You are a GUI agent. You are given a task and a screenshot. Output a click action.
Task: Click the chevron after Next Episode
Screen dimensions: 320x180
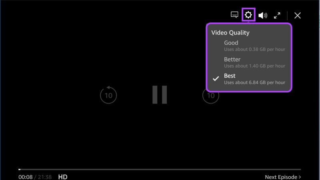pyautogui.click(x=300, y=177)
